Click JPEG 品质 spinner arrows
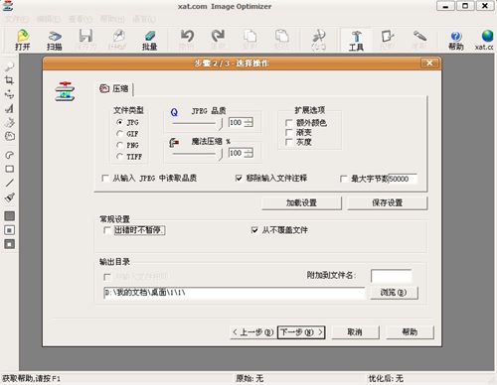Image resolution: width=497 pixels, height=385 pixels. (248, 122)
